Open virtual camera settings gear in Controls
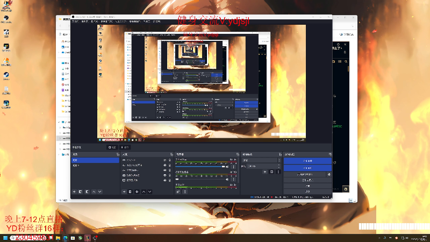430x242 pixels. tap(329, 174)
